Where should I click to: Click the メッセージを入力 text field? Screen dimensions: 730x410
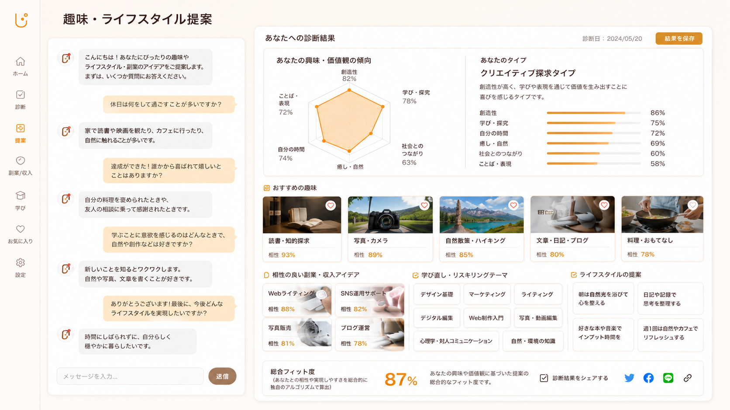pyautogui.click(x=130, y=376)
